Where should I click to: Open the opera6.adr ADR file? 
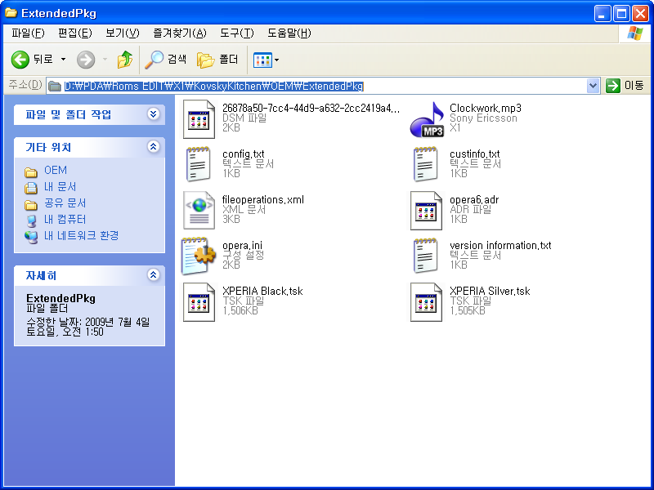(x=426, y=209)
